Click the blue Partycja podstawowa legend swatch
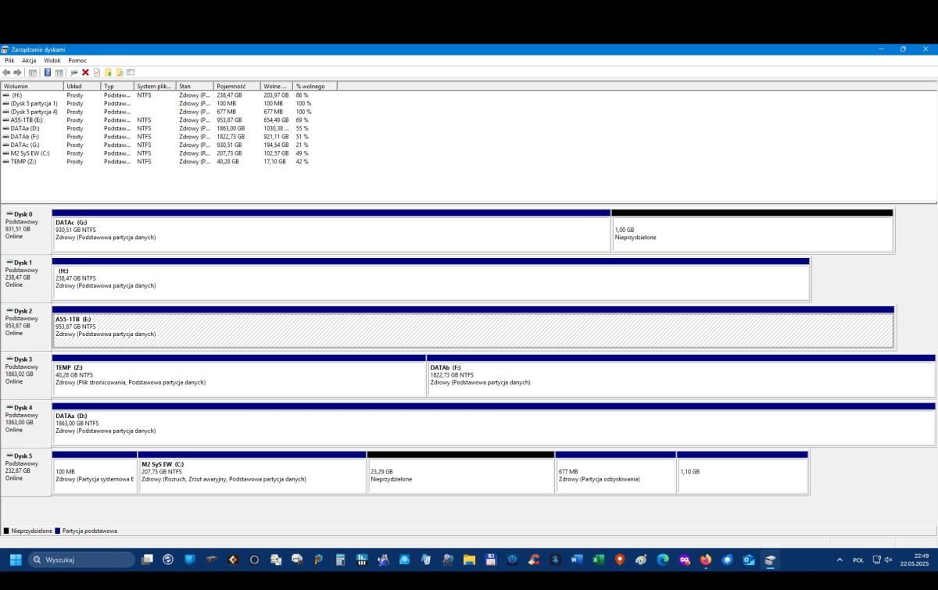This screenshot has height=590, width=938. pyautogui.click(x=58, y=531)
